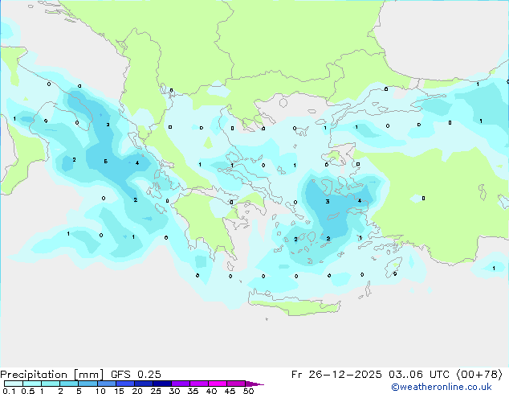Image resolution: width=509 pixels, height=394 pixels.
Task: Click the "30" legend scale label
Action: click(174, 391)
